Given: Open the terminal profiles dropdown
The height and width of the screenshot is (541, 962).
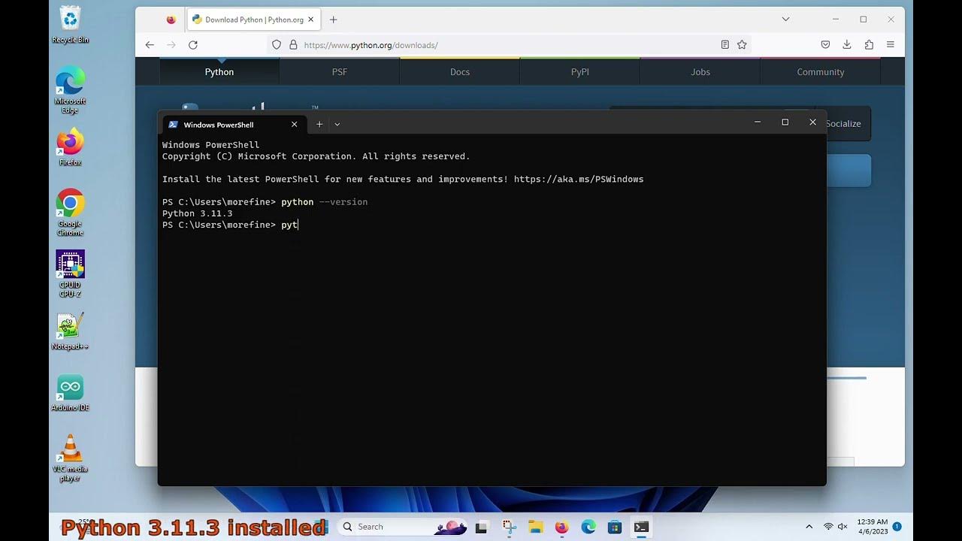Looking at the screenshot, I should click(x=337, y=125).
